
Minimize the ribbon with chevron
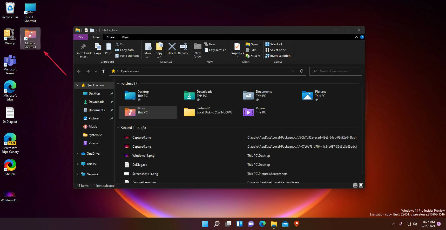pos(356,37)
